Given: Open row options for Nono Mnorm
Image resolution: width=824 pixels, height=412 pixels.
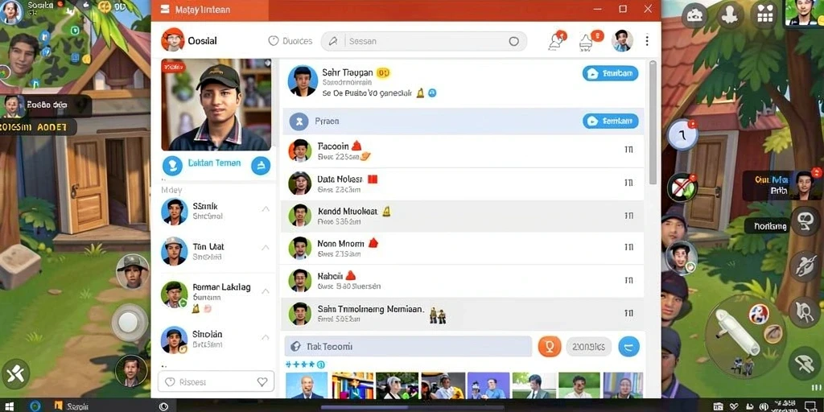Looking at the screenshot, I should click(x=628, y=247).
